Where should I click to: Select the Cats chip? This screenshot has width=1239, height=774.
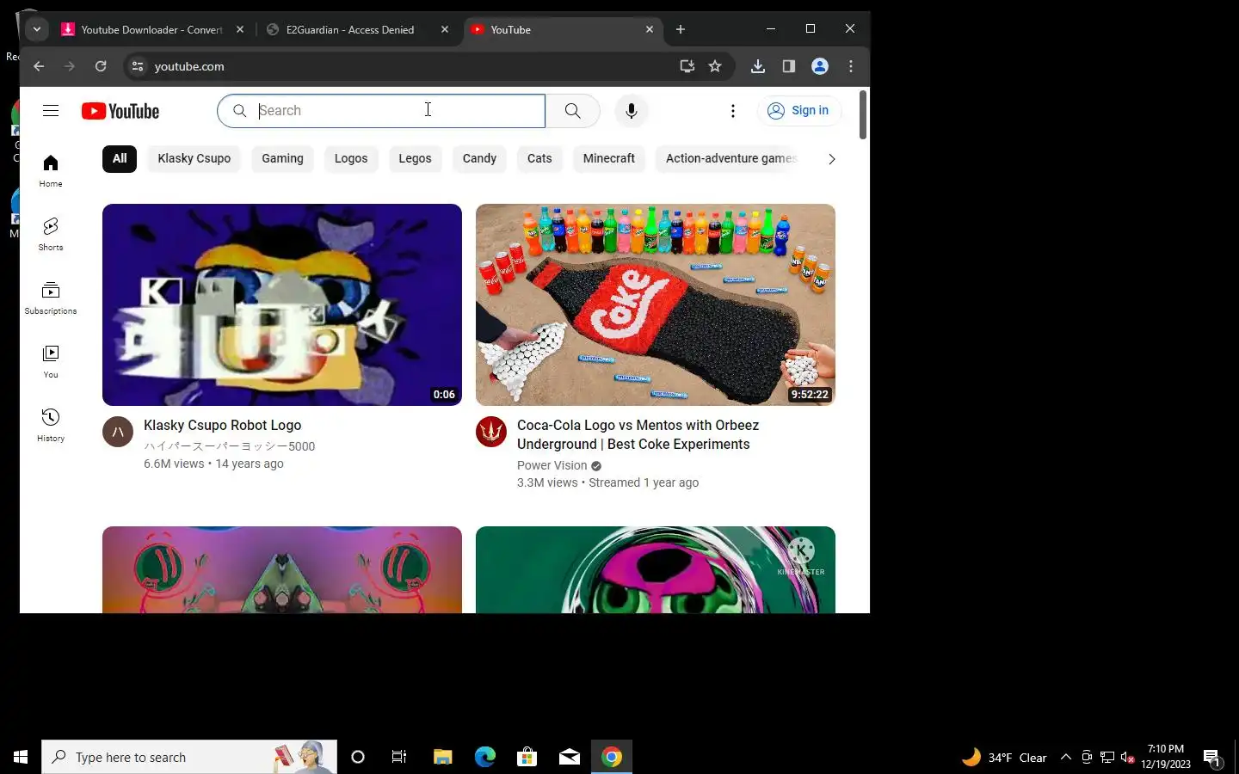pyautogui.click(x=539, y=158)
